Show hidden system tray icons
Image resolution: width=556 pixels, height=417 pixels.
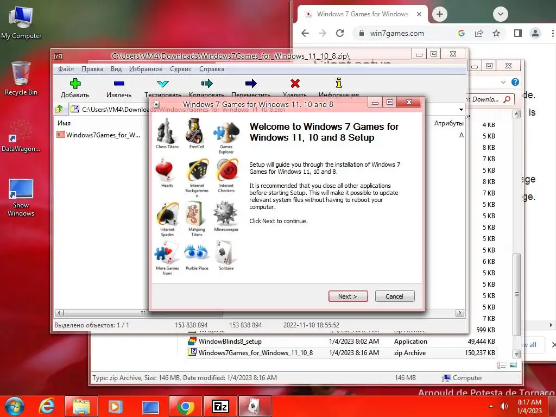click(x=491, y=406)
